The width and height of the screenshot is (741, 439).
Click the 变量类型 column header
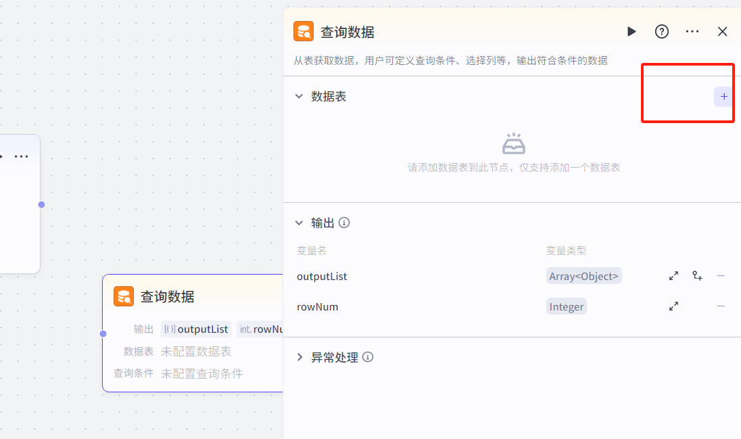point(566,251)
